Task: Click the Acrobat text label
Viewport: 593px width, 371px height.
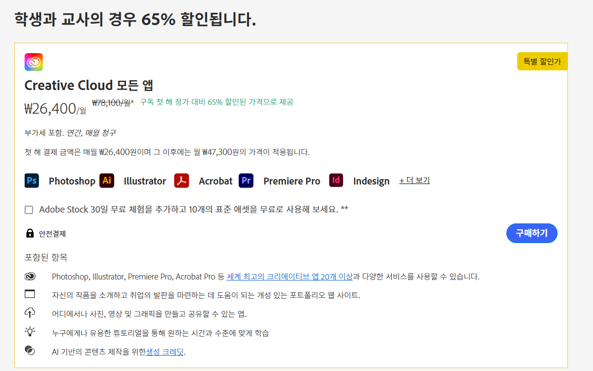Action: coord(216,181)
